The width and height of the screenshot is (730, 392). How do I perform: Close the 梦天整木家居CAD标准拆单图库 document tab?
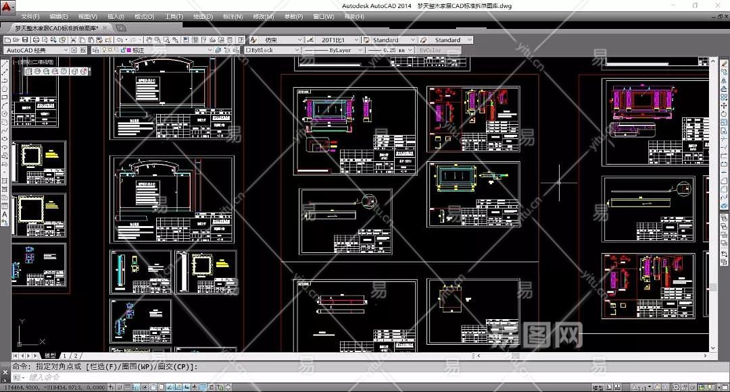click(104, 28)
